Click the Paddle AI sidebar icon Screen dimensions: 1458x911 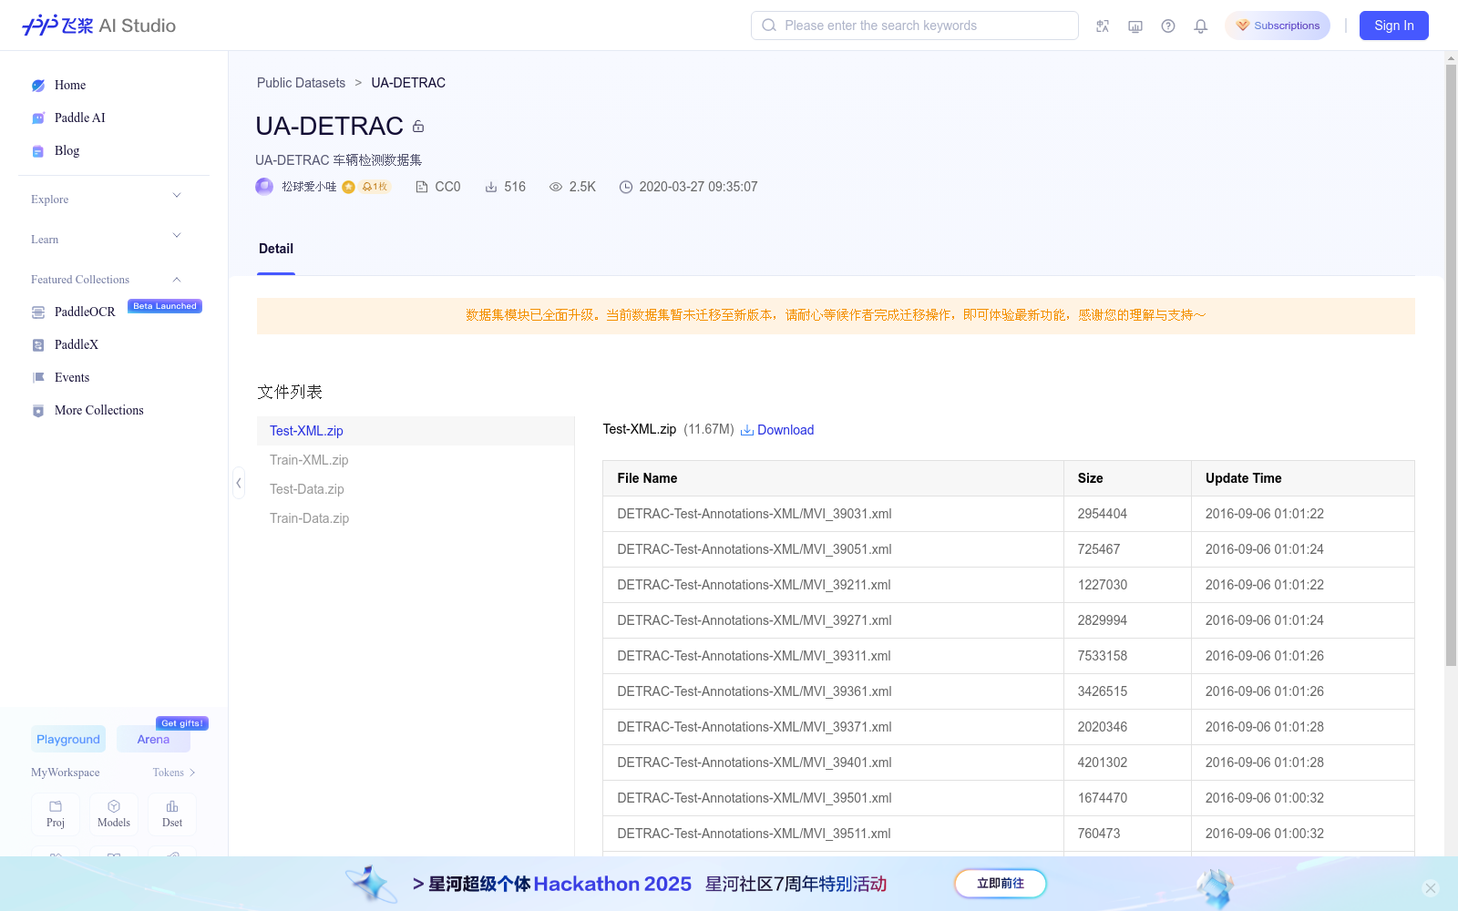[x=38, y=118]
